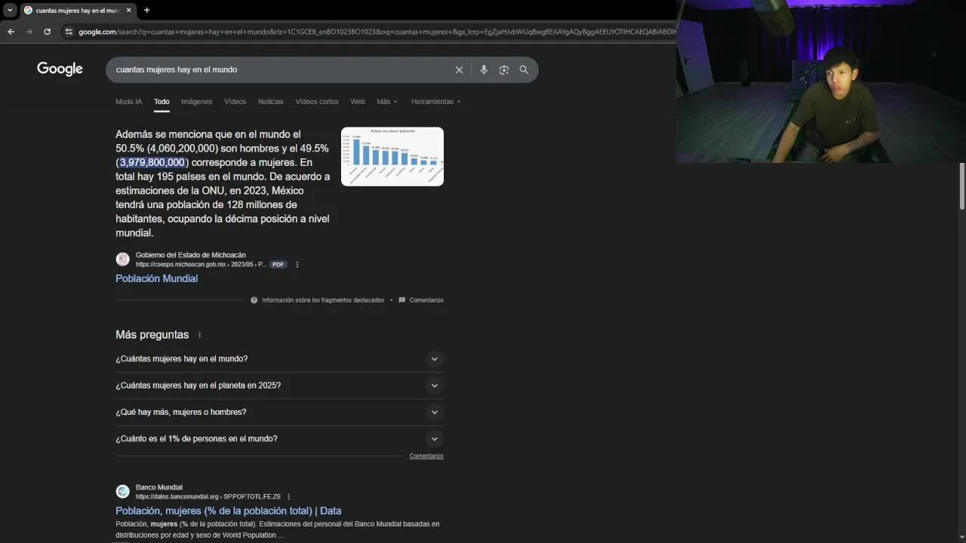Click the Más preguntas heading
966x543 pixels.
tap(152, 335)
